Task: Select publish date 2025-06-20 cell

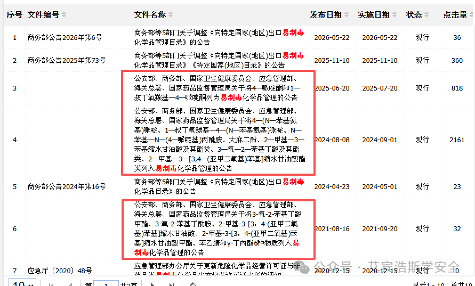Action: [x=332, y=88]
